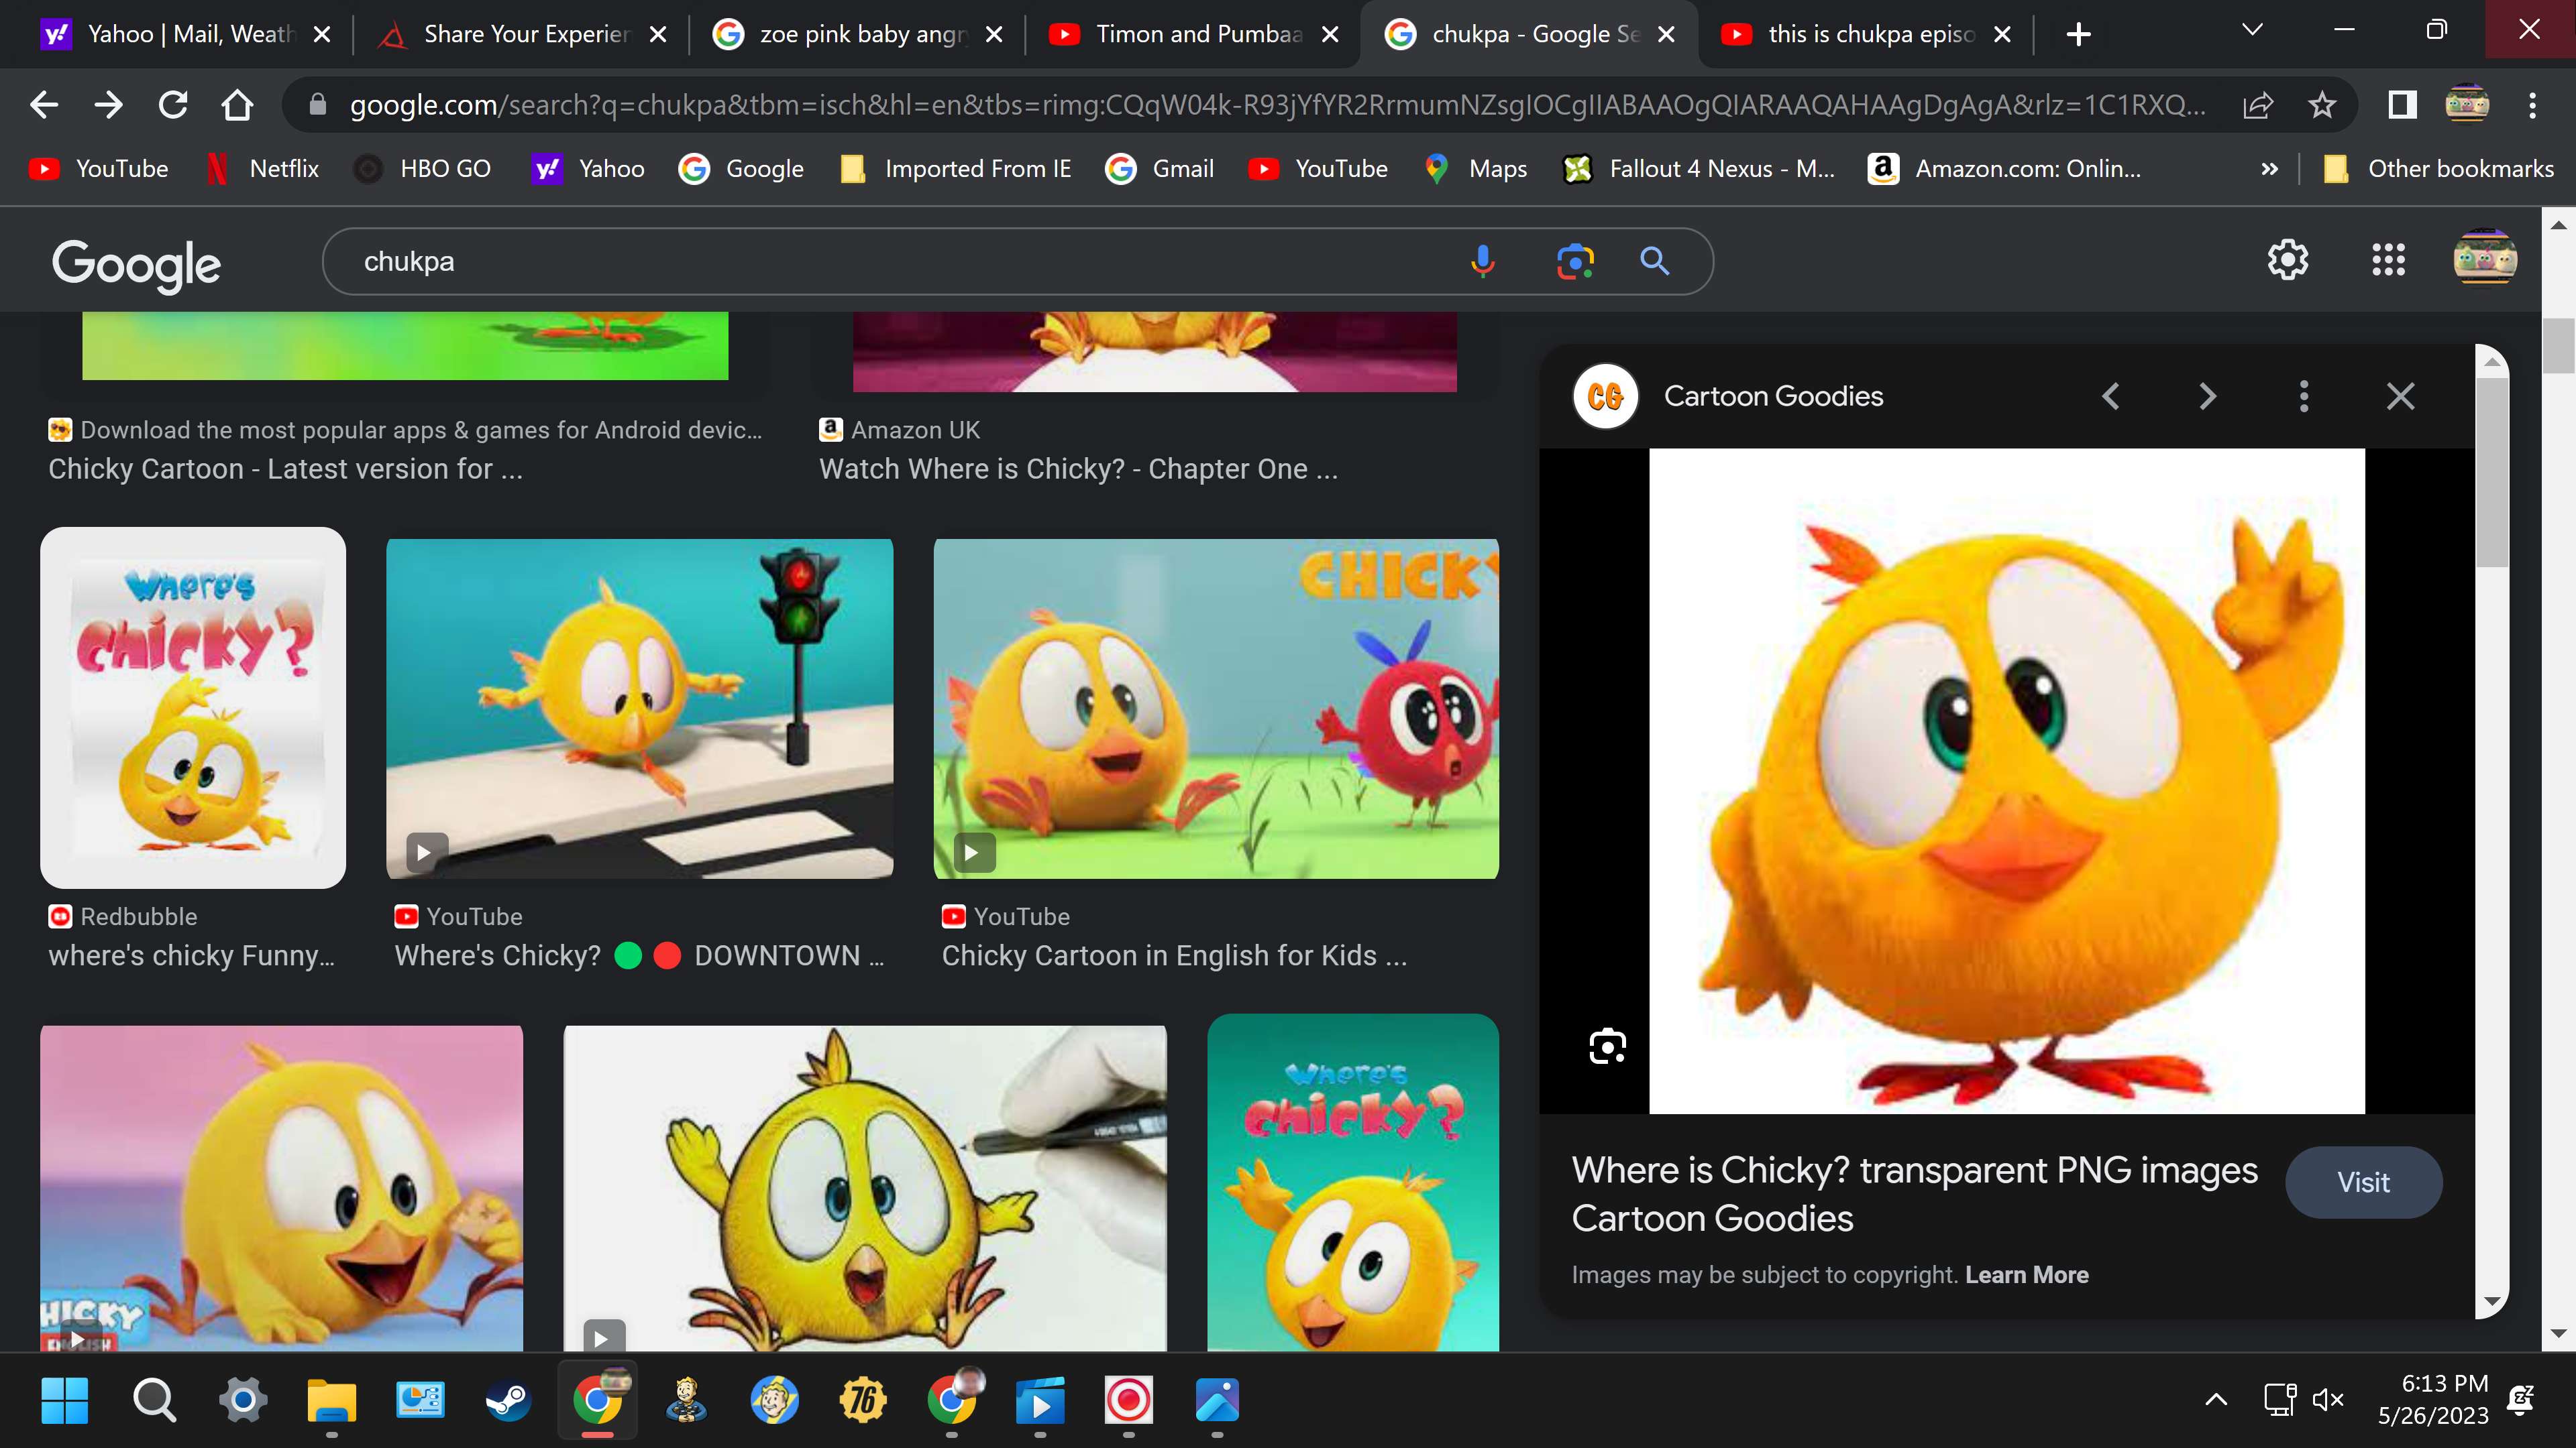This screenshot has height=1448, width=2576.
Task: Open the tab search dropdown
Action: pyautogui.click(x=2252, y=30)
